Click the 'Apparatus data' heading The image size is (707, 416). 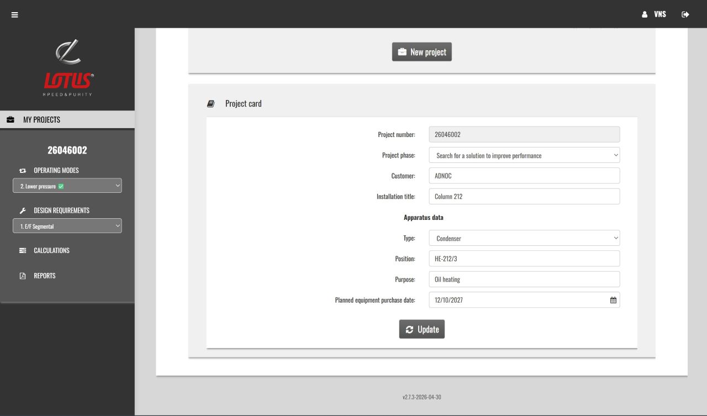(424, 217)
